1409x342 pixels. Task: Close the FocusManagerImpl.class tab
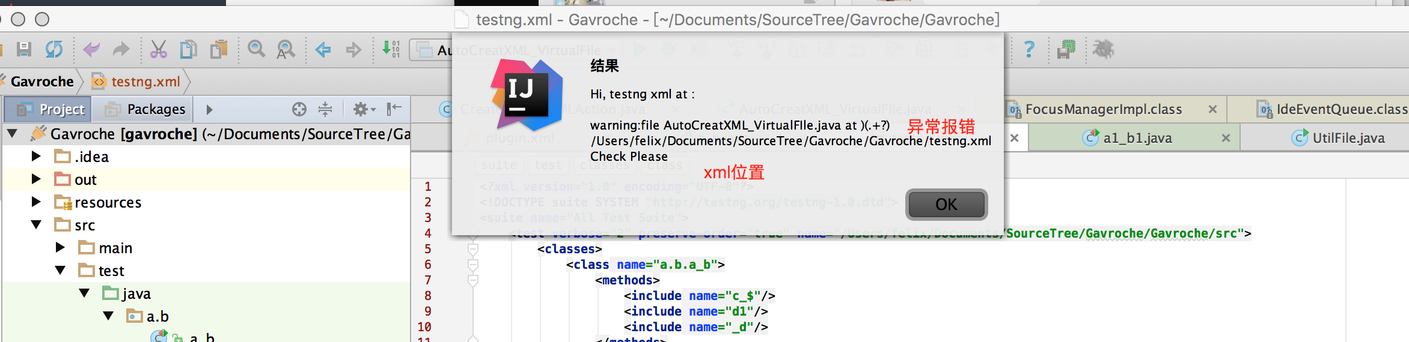click(1212, 109)
